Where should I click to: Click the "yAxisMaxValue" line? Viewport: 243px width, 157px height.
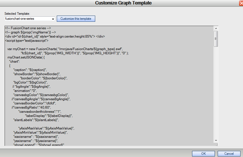[46, 129]
